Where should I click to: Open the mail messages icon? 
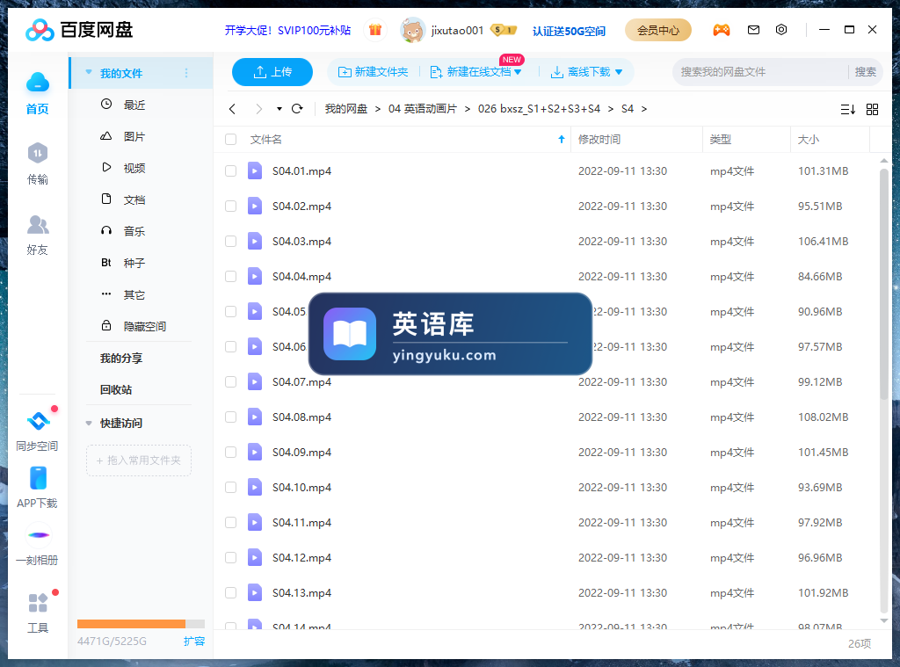[x=753, y=30]
